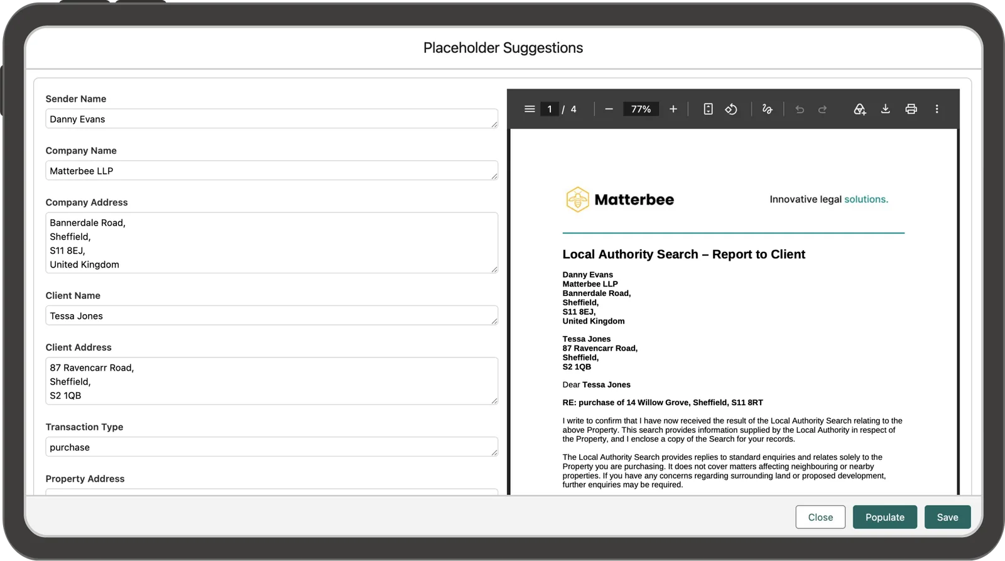Click the 'Dear Tessa Jones' salutation

pos(597,384)
